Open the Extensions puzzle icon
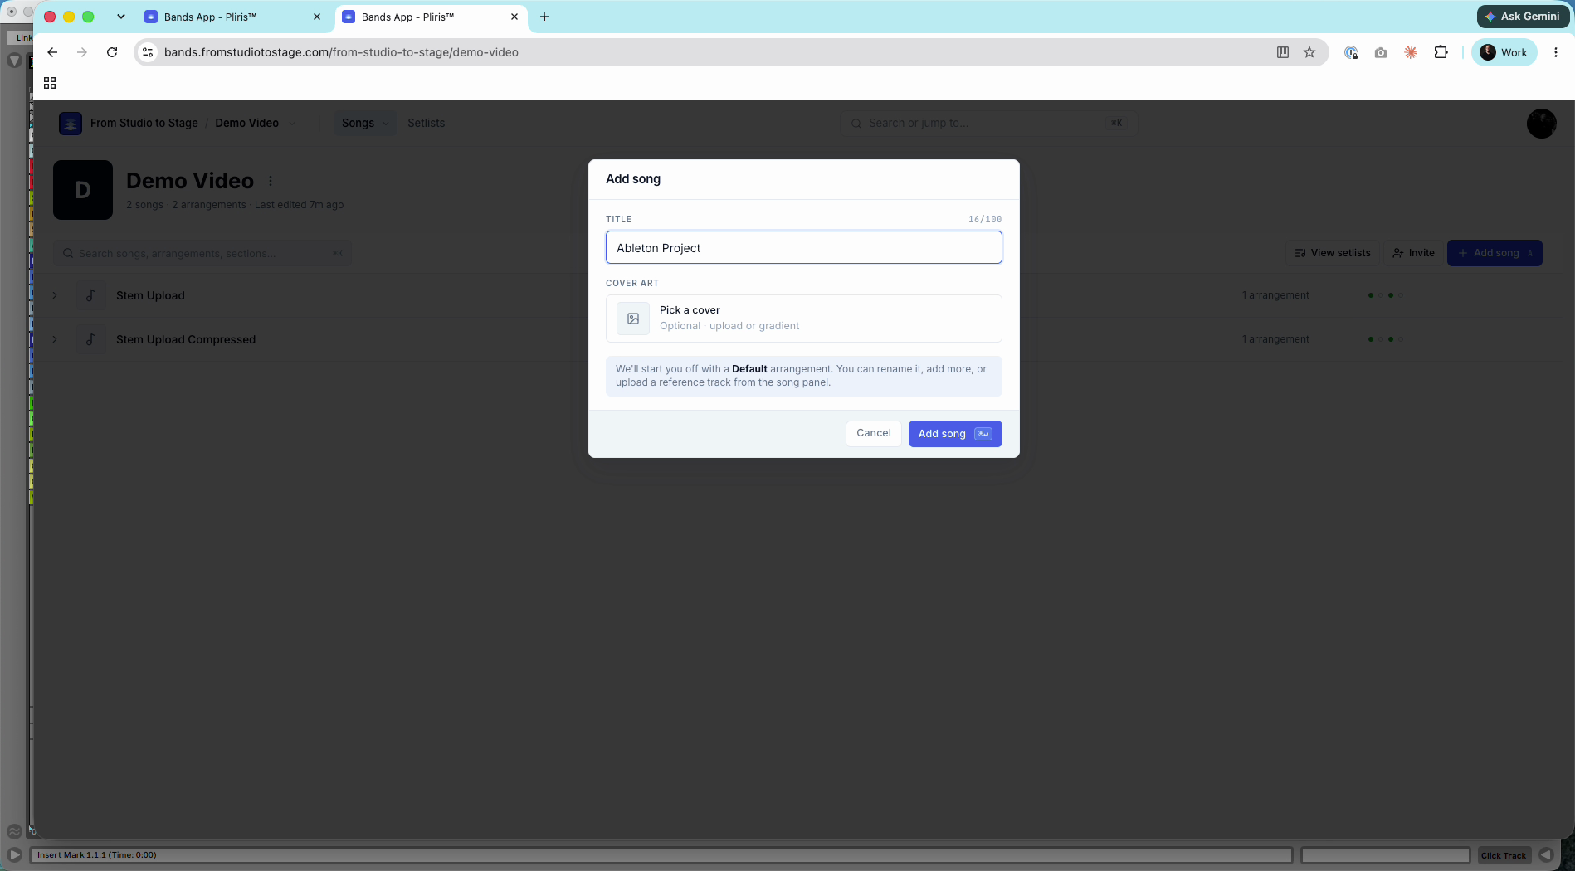 point(1441,52)
